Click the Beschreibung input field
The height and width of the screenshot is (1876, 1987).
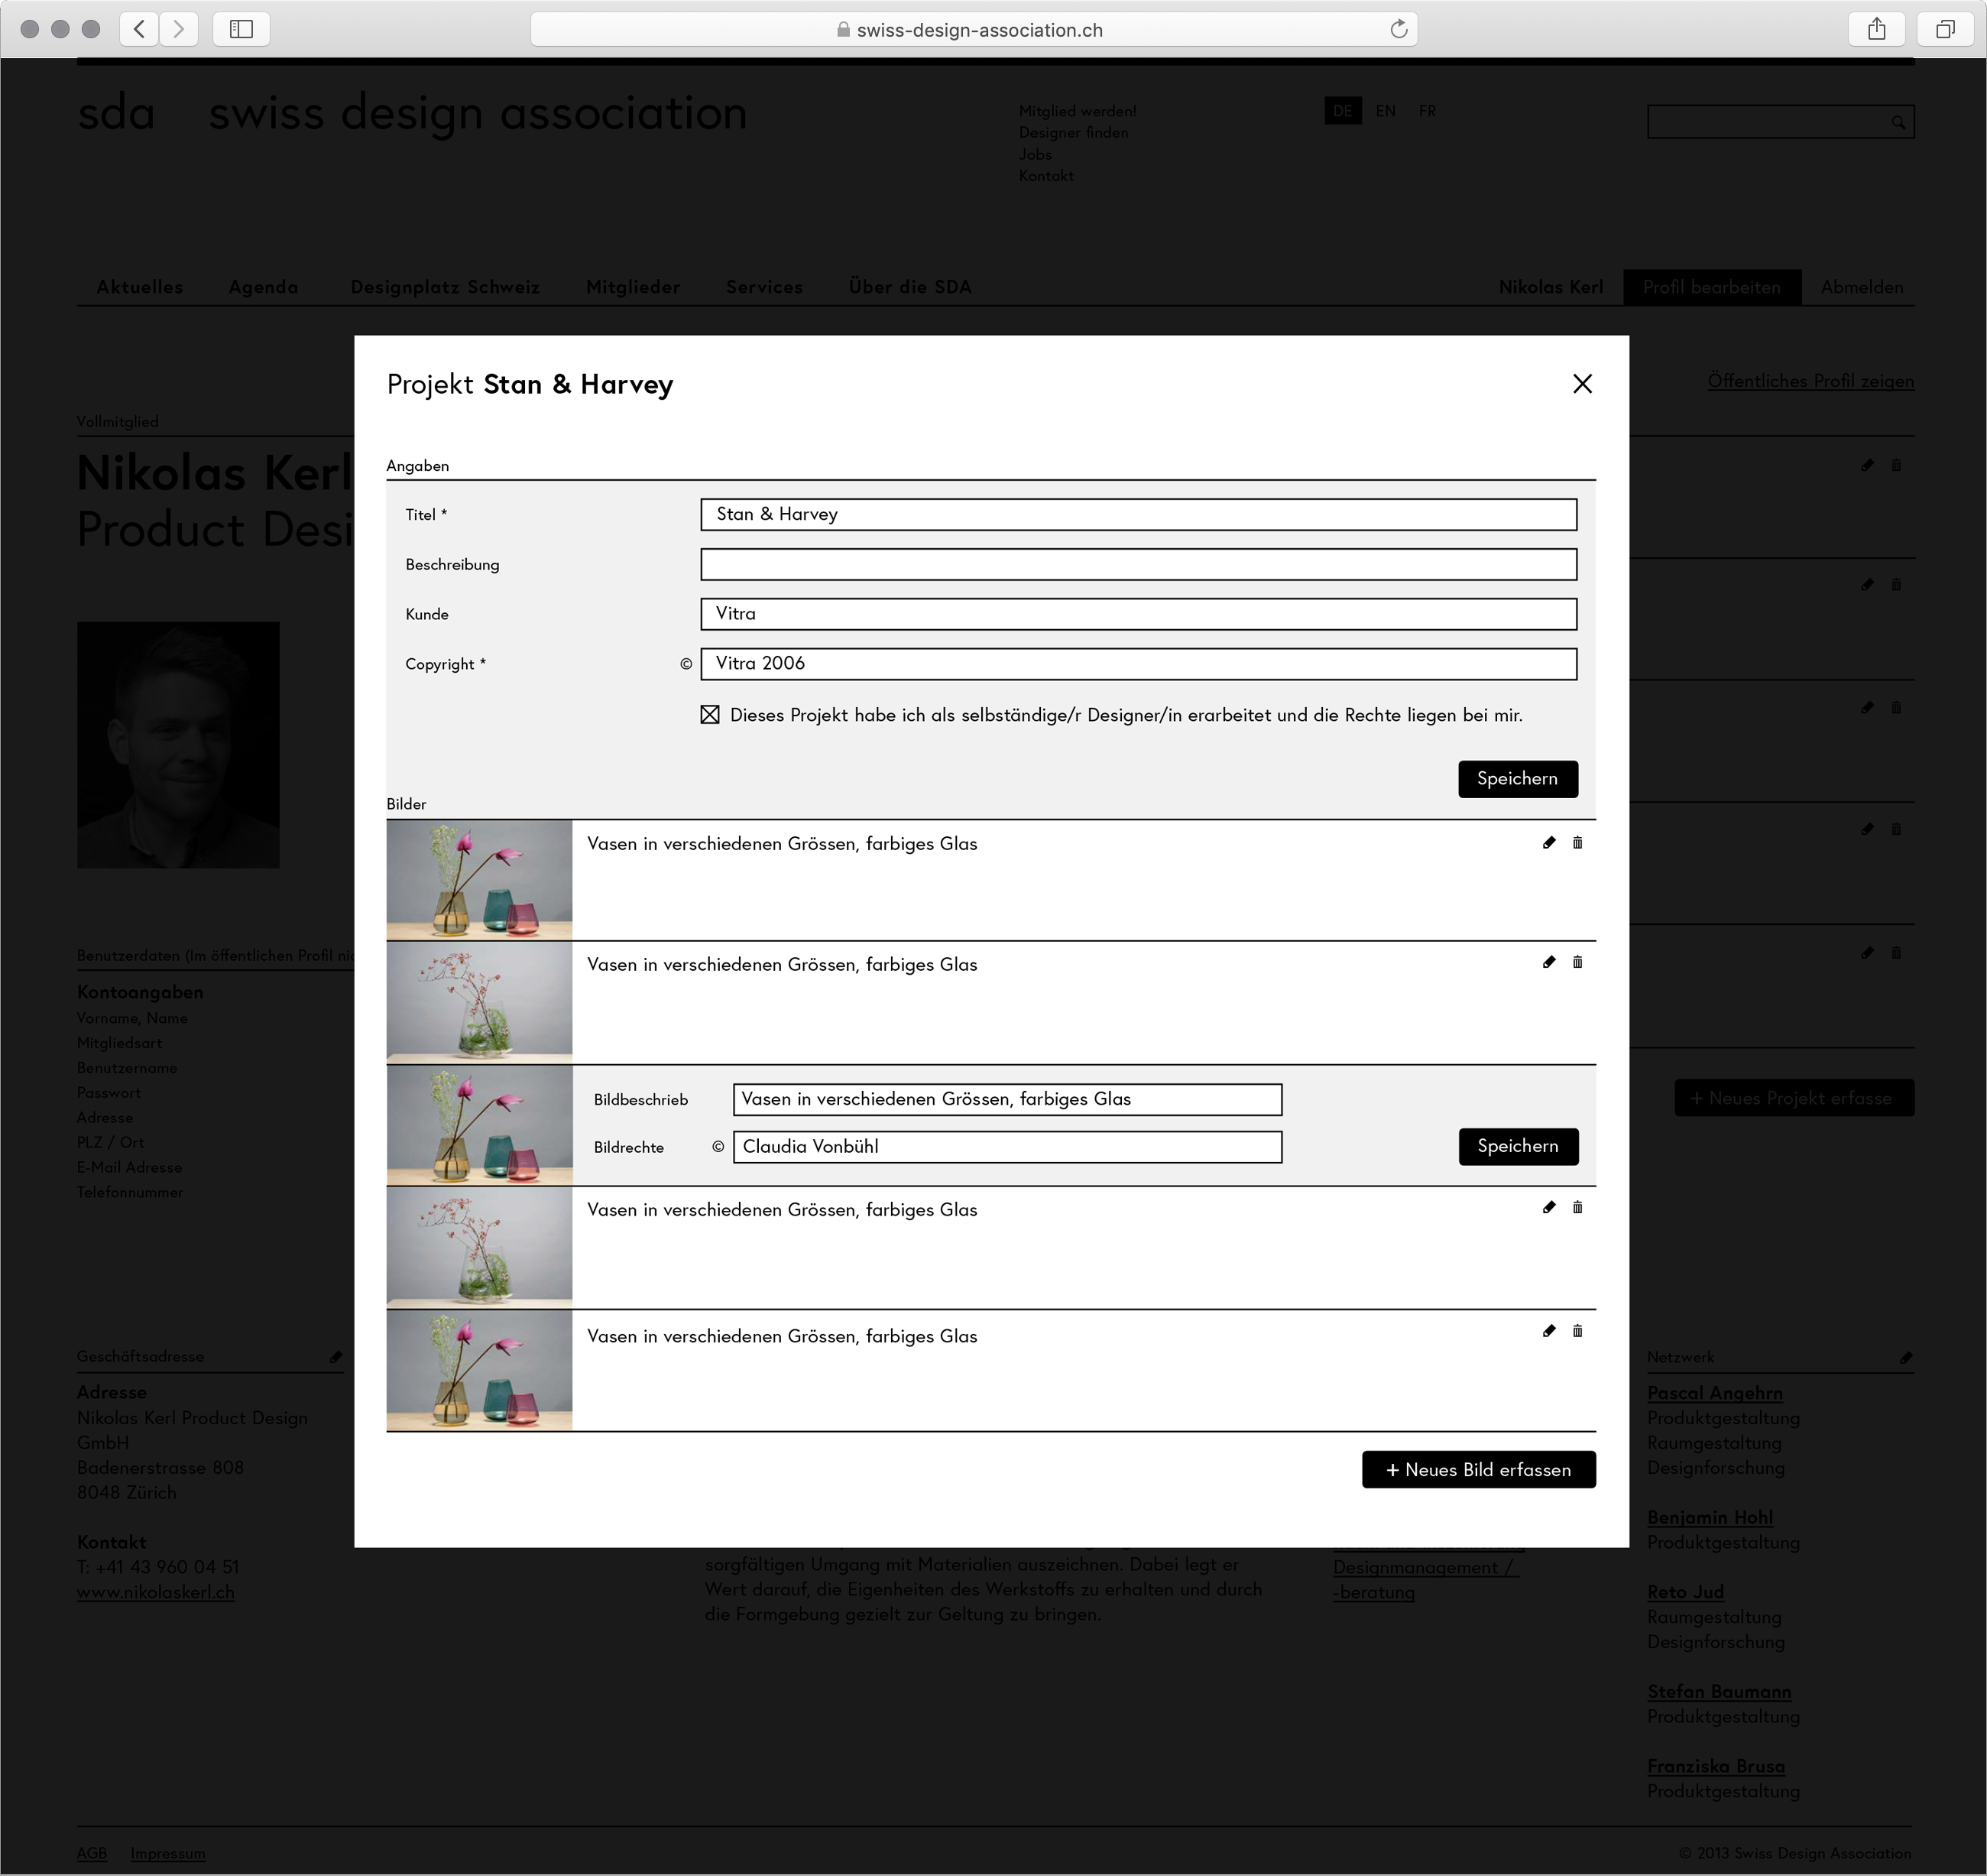pyautogui.click(x=1137, y=564)
